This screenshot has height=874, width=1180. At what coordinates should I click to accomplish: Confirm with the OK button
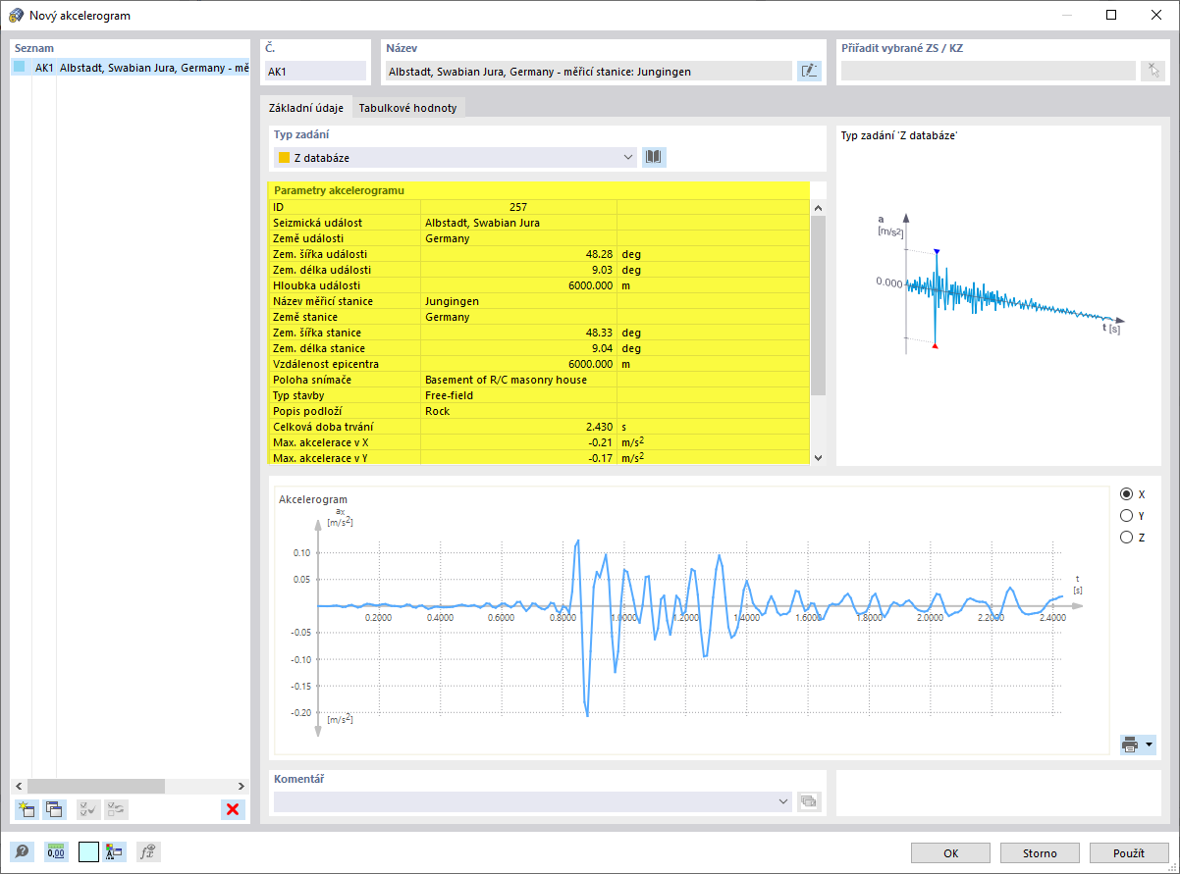click(x=950, y=853)
